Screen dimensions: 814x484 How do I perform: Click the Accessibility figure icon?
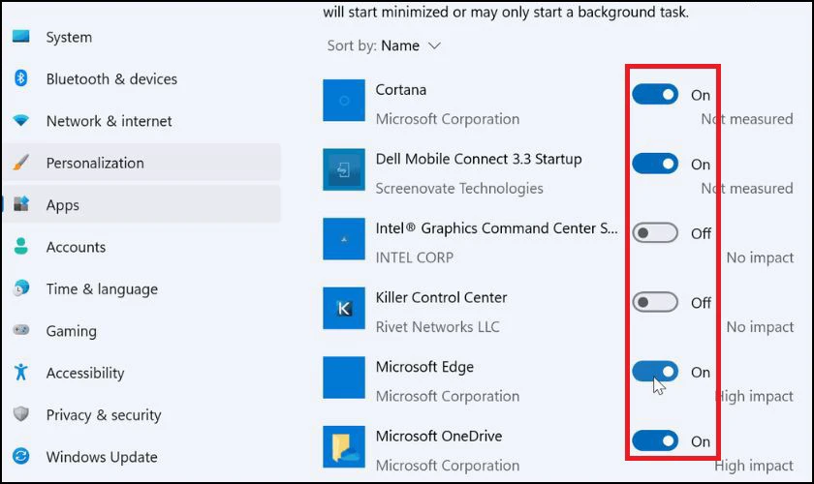coord(20,372)
